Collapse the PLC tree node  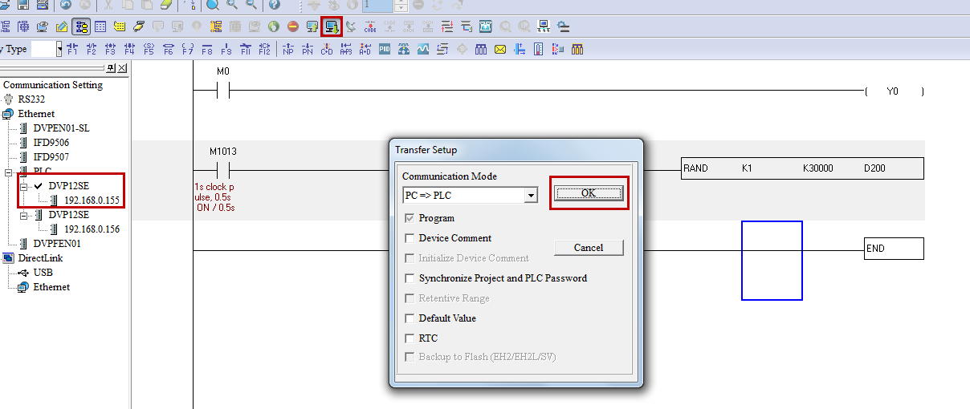9,172
